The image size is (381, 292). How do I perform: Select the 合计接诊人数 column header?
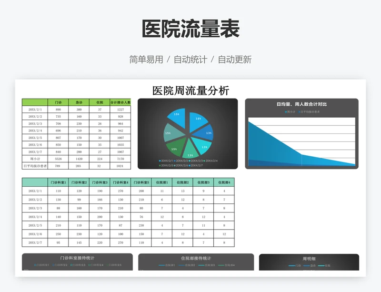click(x=120, y=102)
